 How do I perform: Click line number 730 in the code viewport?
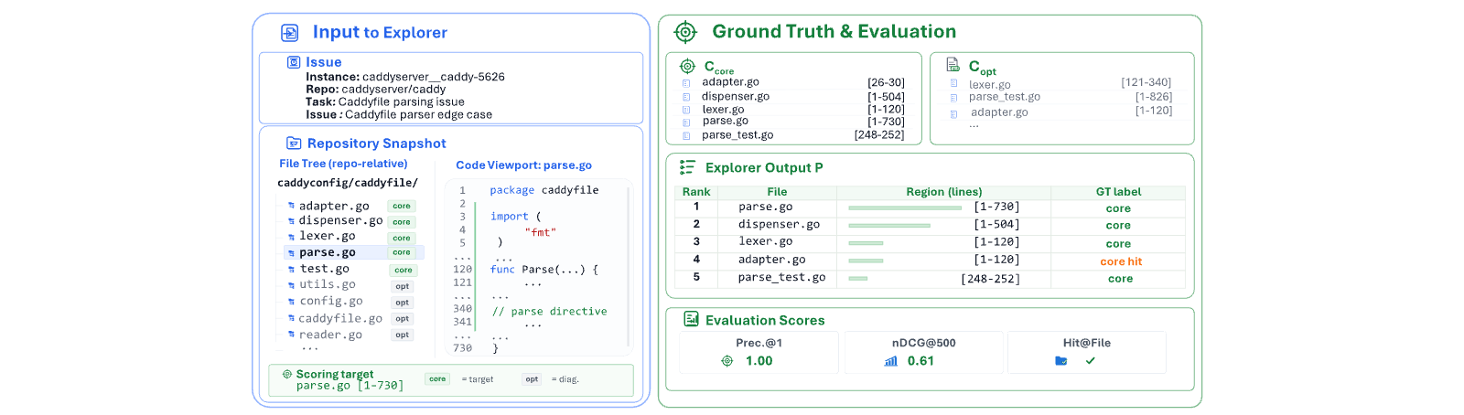coord(463,348)
